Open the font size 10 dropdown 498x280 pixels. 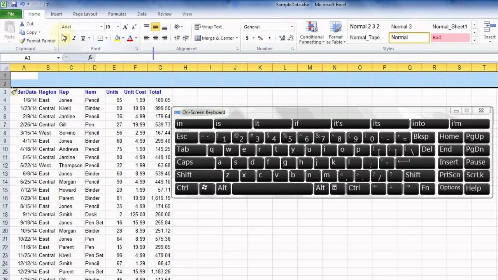coord(118,27)
